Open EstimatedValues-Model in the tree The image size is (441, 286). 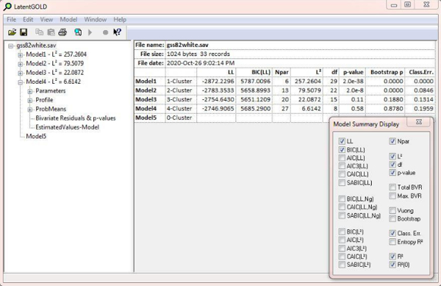[67, 127]
